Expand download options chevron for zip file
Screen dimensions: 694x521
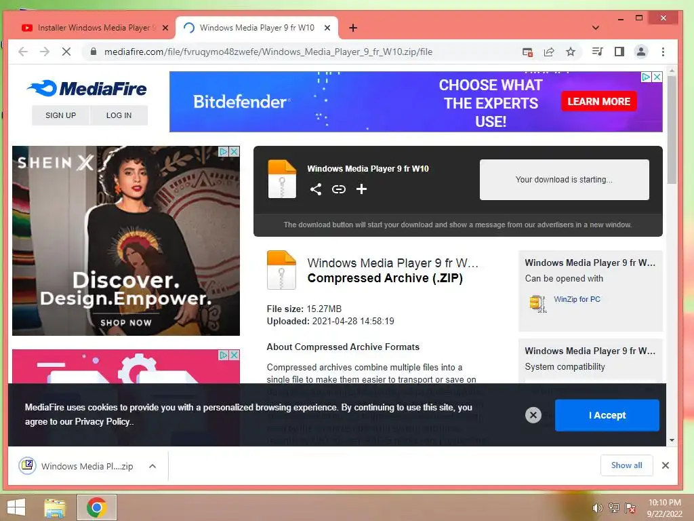pos(152,466)
